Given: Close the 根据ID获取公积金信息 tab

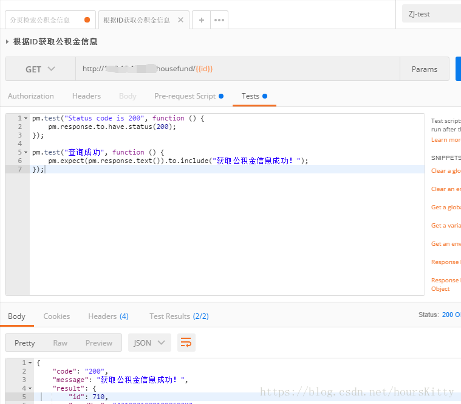Looking at the screenshot, I should 181,19.
